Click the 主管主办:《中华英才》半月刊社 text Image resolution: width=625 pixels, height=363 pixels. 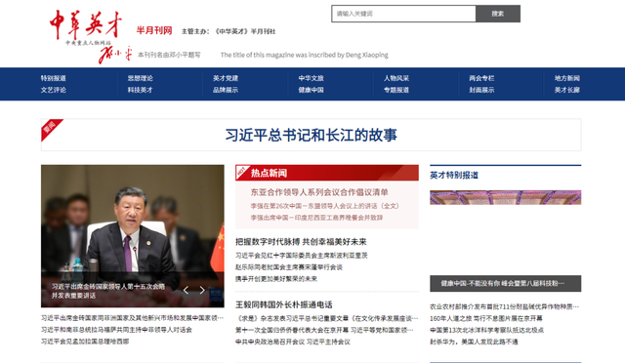tap(229, 31)
